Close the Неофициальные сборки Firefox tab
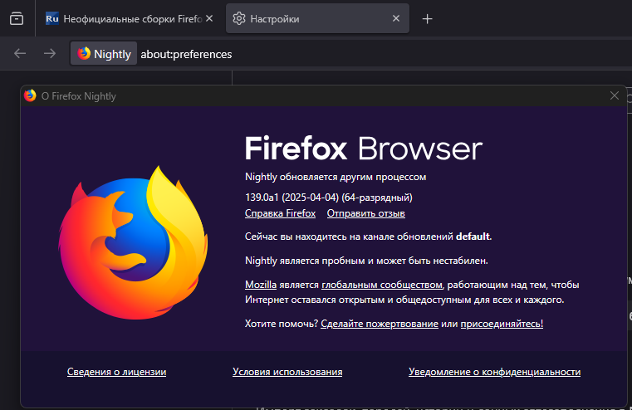This screenshot has height=410, width=632. 208,18
